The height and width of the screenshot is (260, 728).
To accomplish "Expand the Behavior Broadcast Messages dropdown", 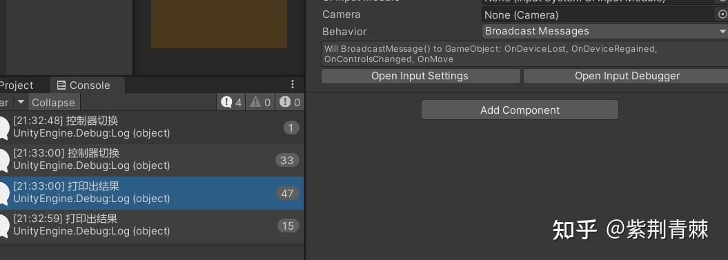I will 605,32.
